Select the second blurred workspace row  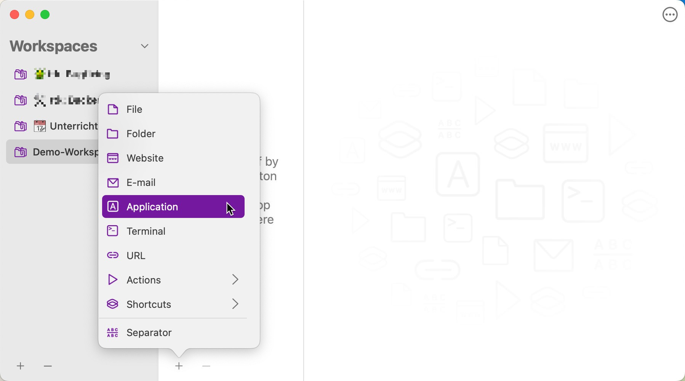[x=53, y=100]
